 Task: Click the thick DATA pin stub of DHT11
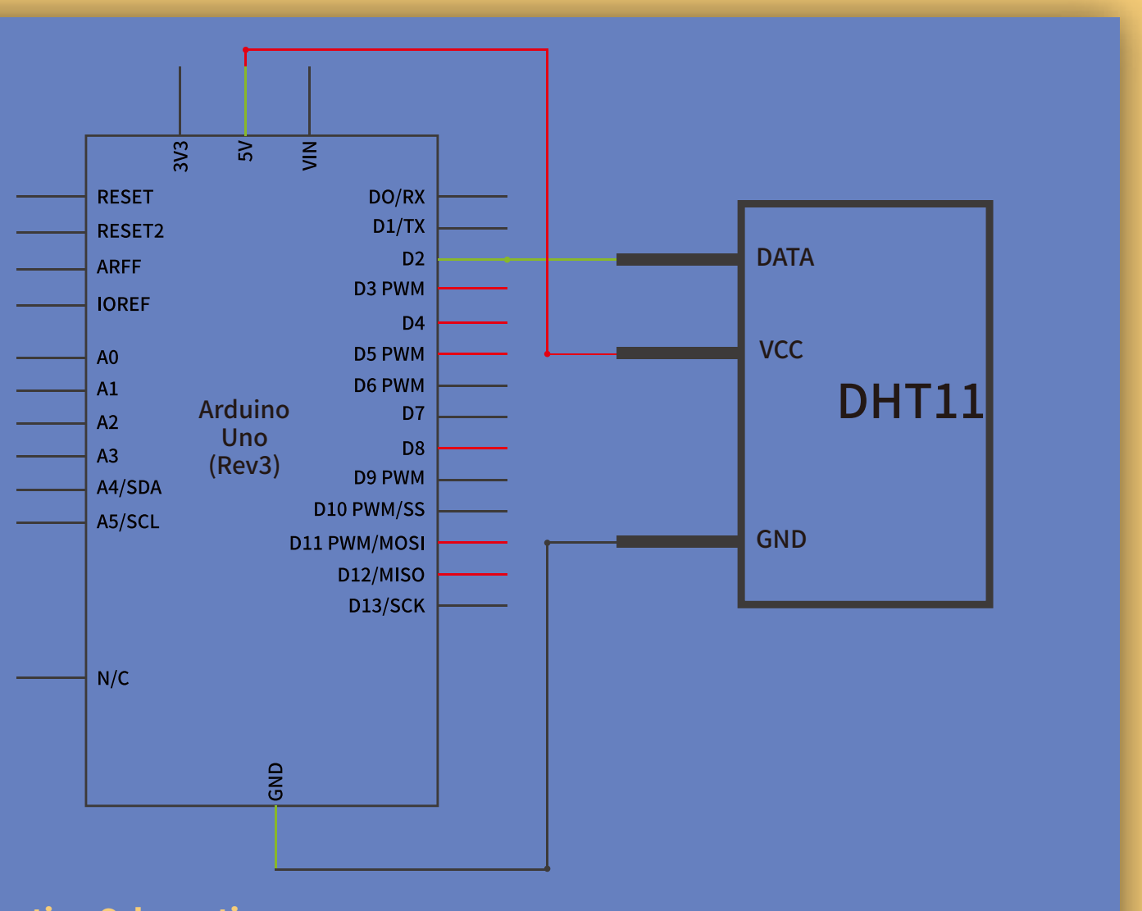678,259
